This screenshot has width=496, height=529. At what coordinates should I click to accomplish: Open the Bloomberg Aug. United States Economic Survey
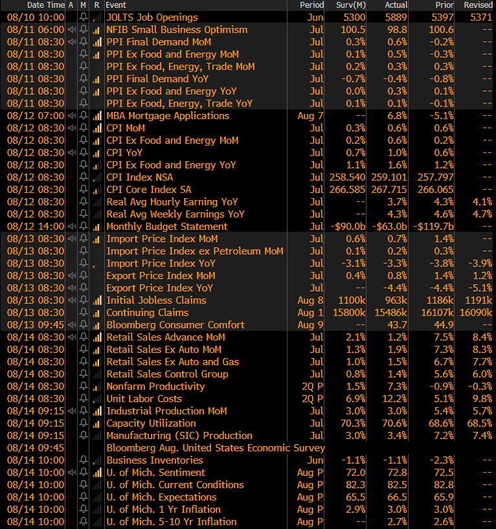pyautogui.click(x=215, y=448)
